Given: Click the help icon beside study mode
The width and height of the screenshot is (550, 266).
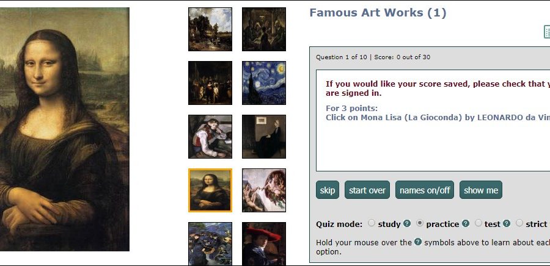Looking at the screenshot, I should tap(407, 223).
